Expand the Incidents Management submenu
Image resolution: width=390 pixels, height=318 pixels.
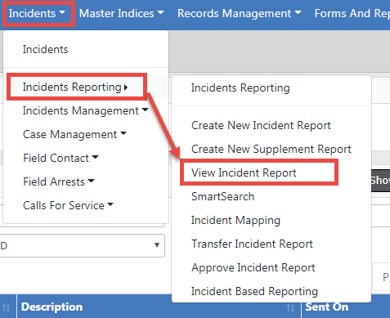[x=86, y=110]
